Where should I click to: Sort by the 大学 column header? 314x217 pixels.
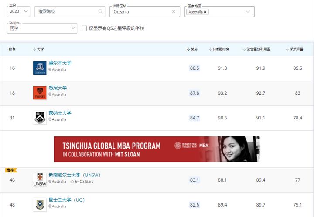click(x=38, y=49)
